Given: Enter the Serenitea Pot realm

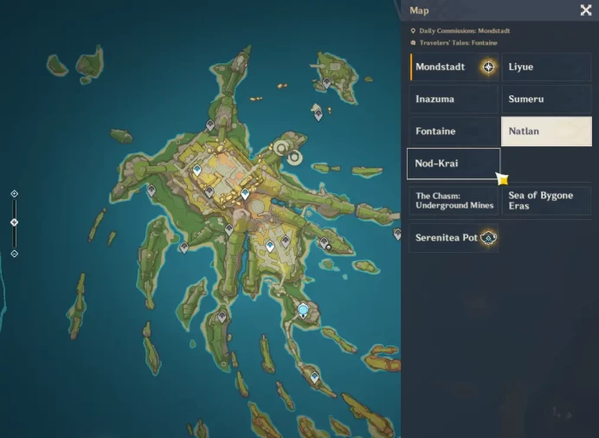Looking at the screenshot, I should click(454, 238).
